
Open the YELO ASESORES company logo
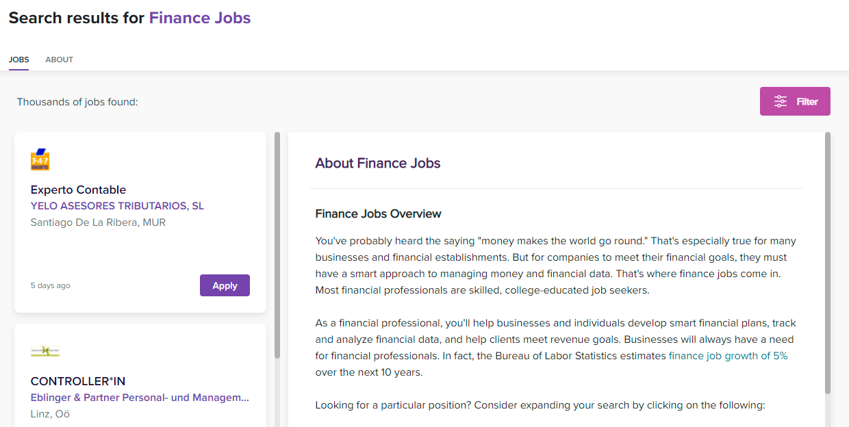tap(40, 159)
